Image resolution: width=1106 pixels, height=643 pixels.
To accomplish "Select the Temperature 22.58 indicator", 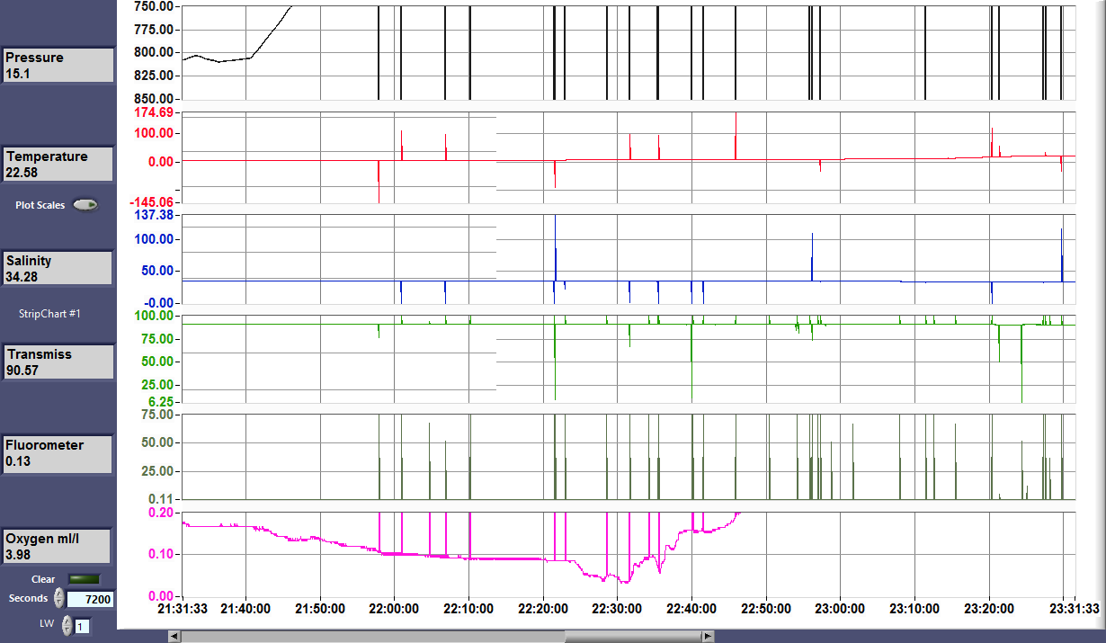I will (58, 164).
